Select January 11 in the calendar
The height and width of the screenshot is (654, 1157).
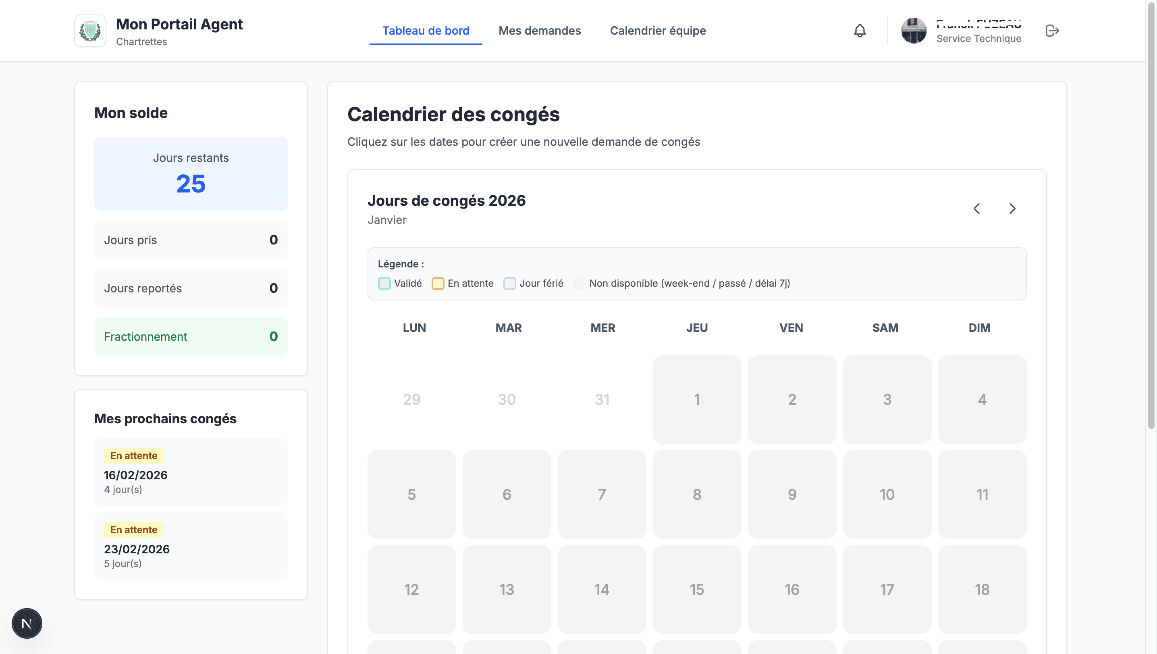(x=982, y=495)
